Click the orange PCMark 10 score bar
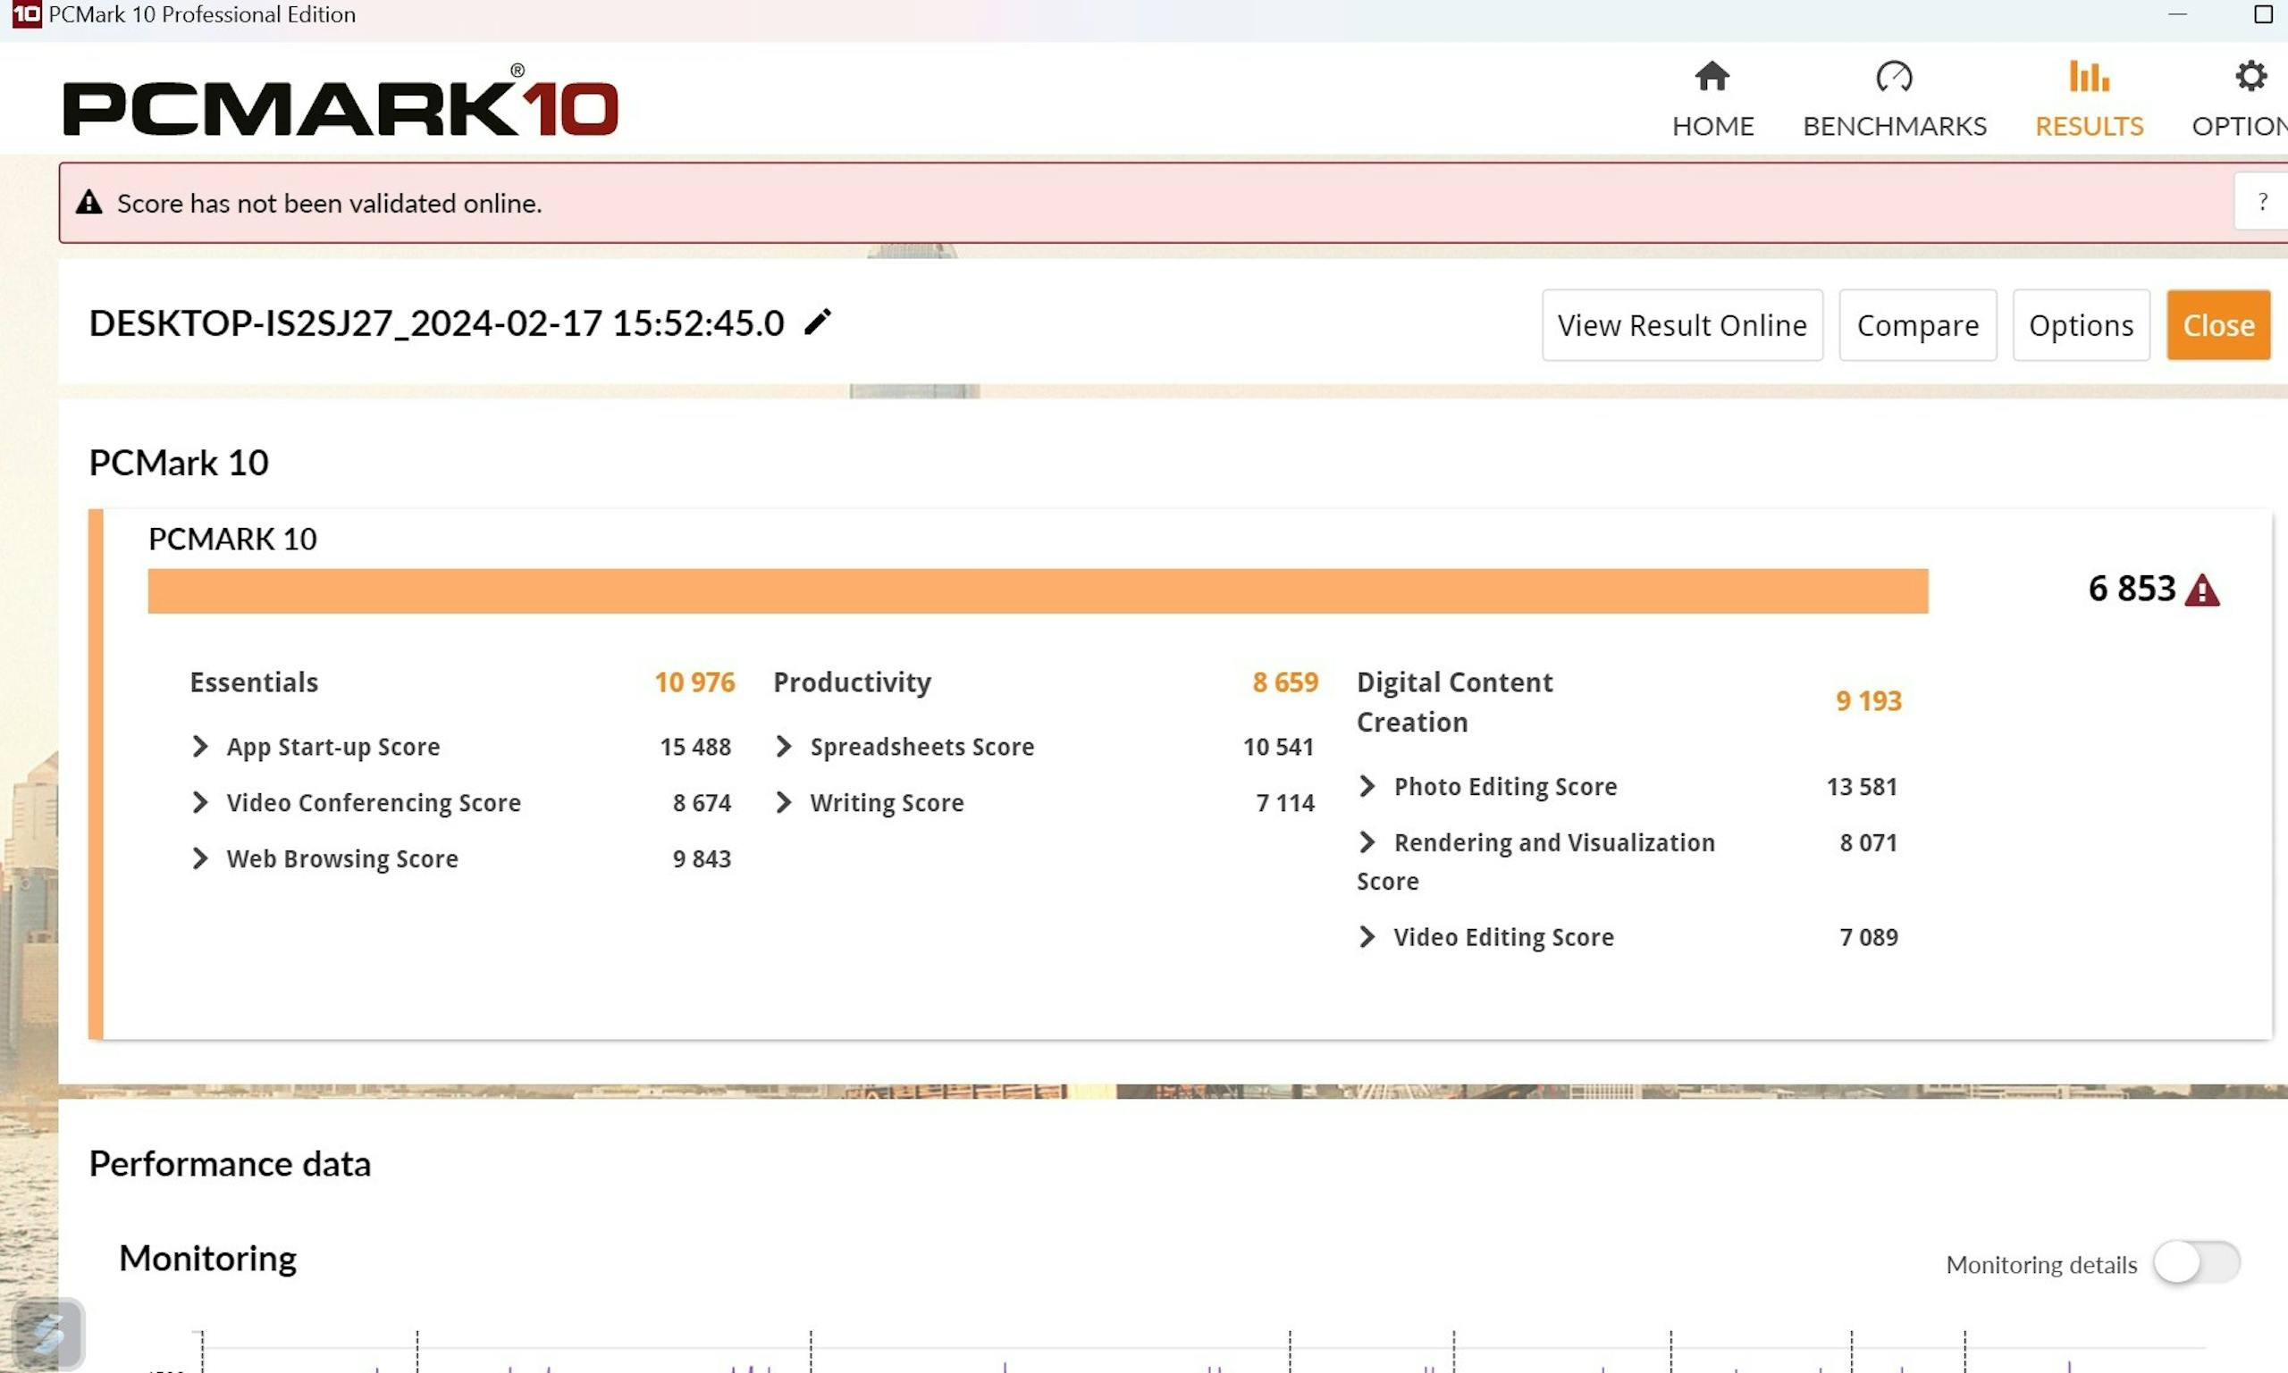The width and height of the screenshot is (2288, 1373). (x=1038, y=591)
